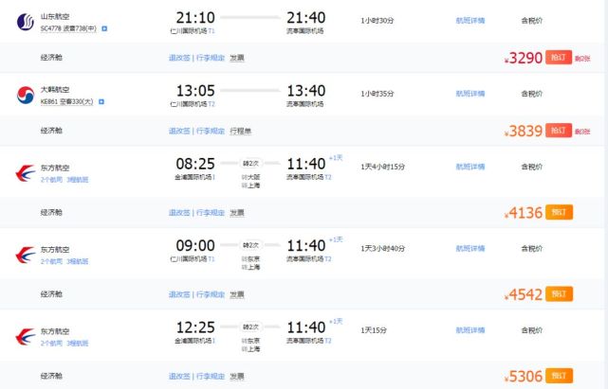Image resolution: width=608 pixels, height=389 pixels.
Task: Click the Korean Air logo icon
Action: pos(26,95)
